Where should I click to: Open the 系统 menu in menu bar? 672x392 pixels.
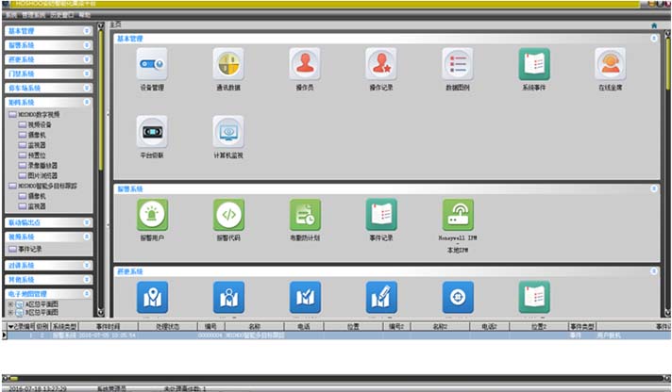tap(10, 16)
